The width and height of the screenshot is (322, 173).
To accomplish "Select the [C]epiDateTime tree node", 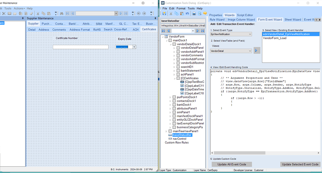I will [x=194, y=89].
